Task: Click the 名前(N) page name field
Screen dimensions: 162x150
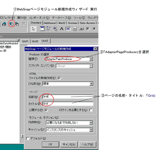Action: coord(68,97)
